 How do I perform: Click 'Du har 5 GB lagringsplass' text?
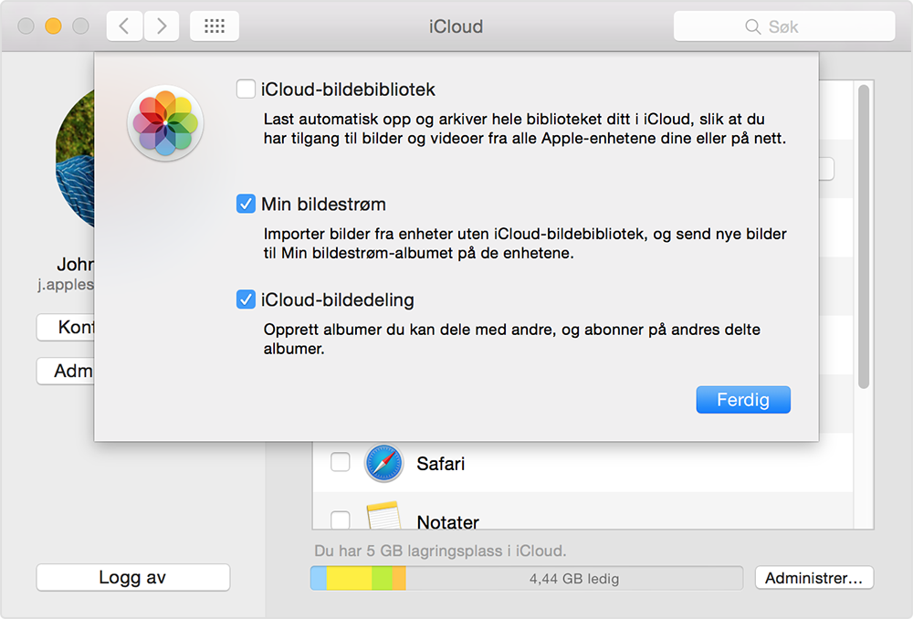click(440, 551)
